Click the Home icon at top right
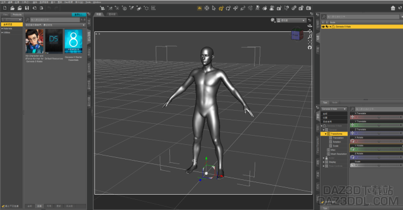403x210 pixels. 393,8
